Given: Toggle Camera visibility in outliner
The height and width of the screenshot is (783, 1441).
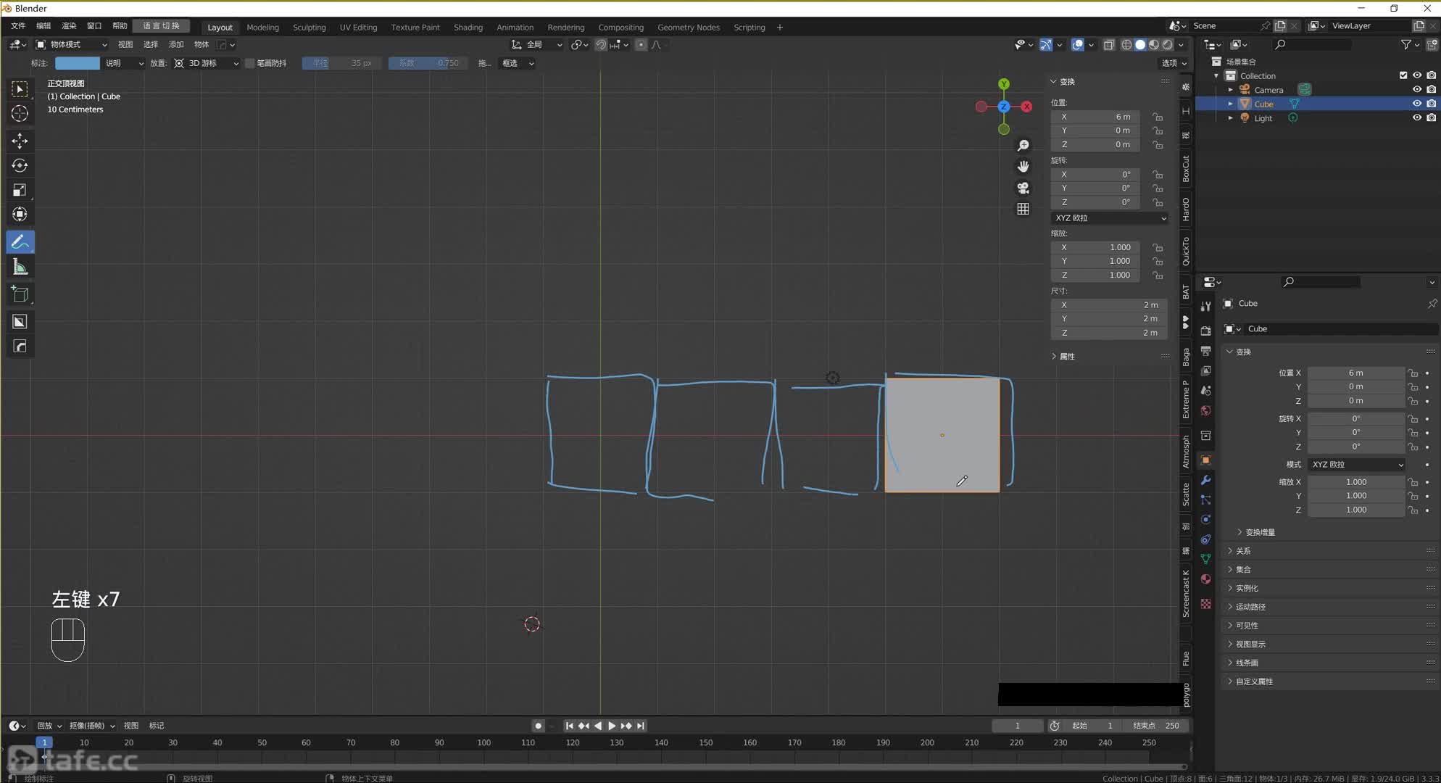Looking at the screenshot, I should pos(1415,88).
